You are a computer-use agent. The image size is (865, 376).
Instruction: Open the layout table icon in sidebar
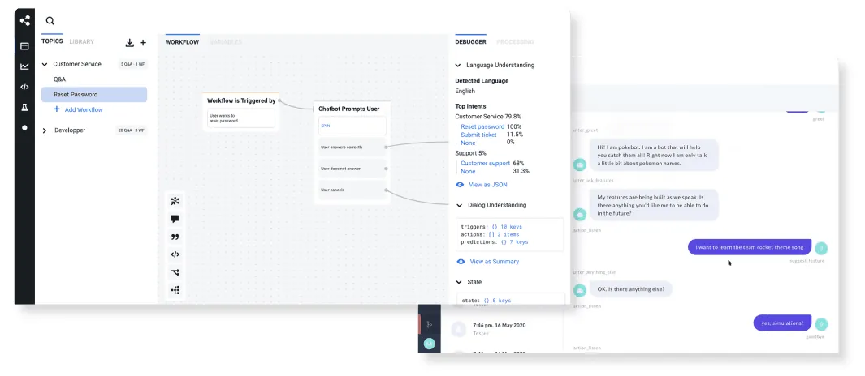click(24, 46)
